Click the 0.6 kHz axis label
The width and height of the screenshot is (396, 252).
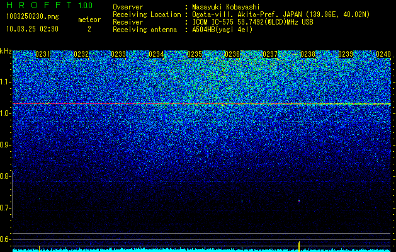pyautogui.click(x=4, y=239)
